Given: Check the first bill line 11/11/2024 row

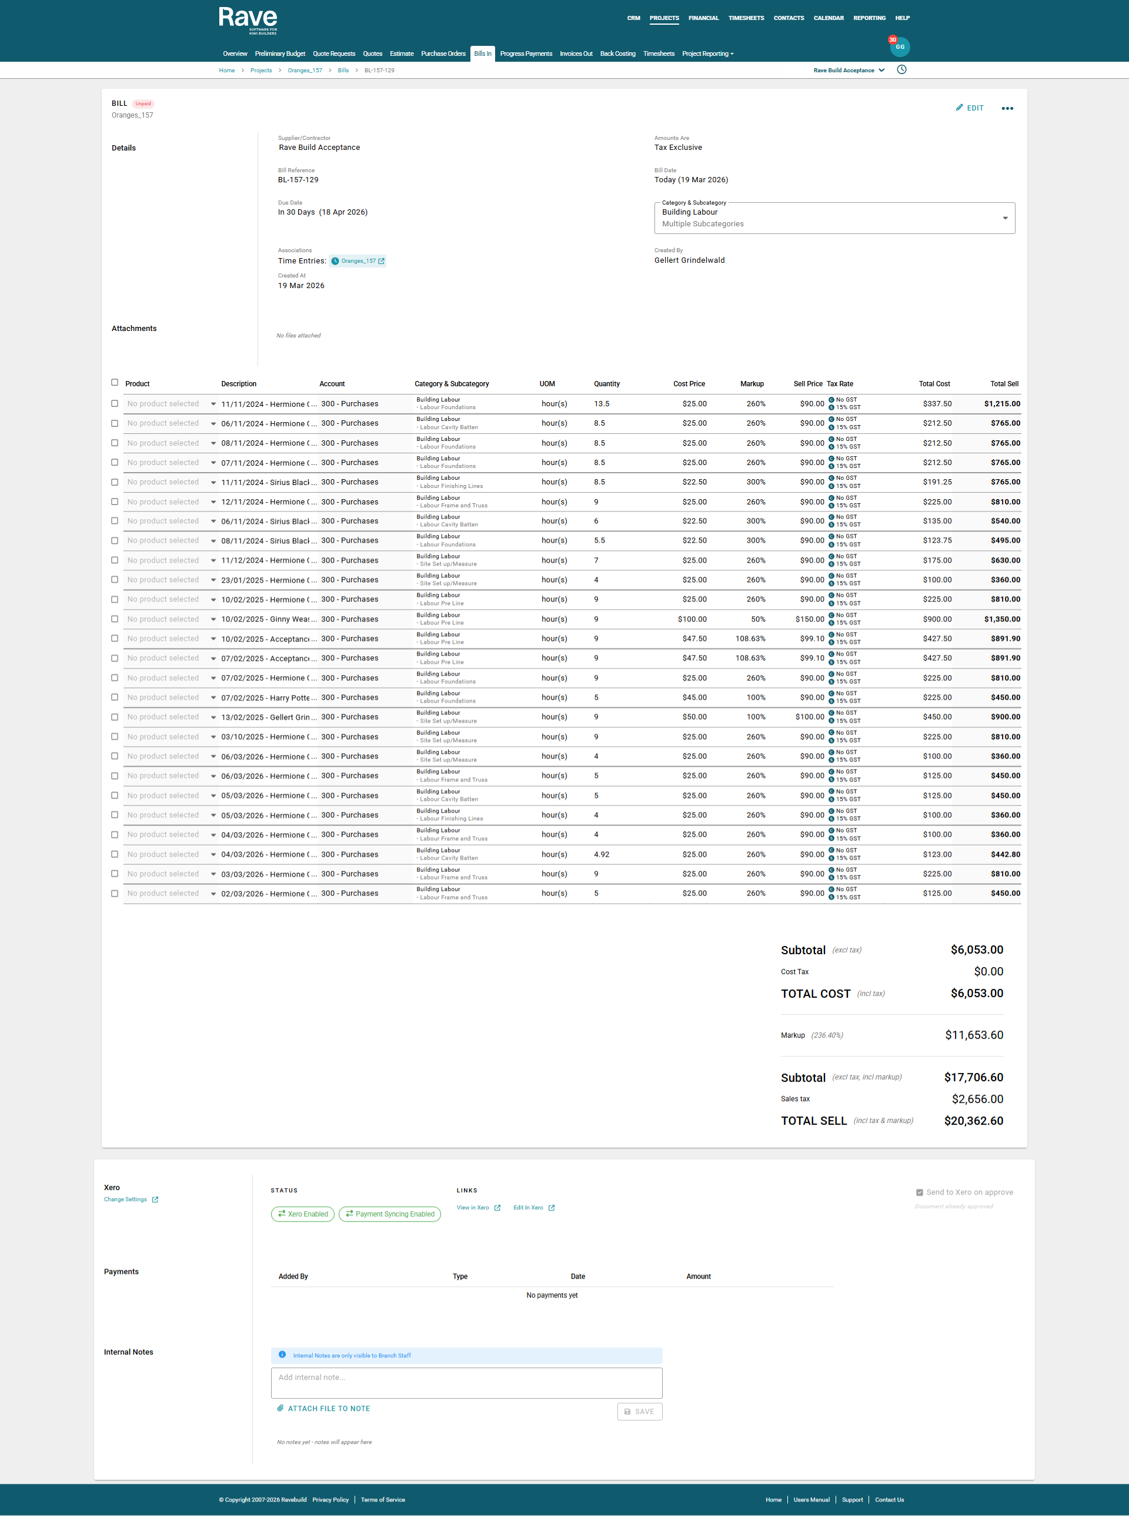Looking at the screenshot, I should [115, 404].
